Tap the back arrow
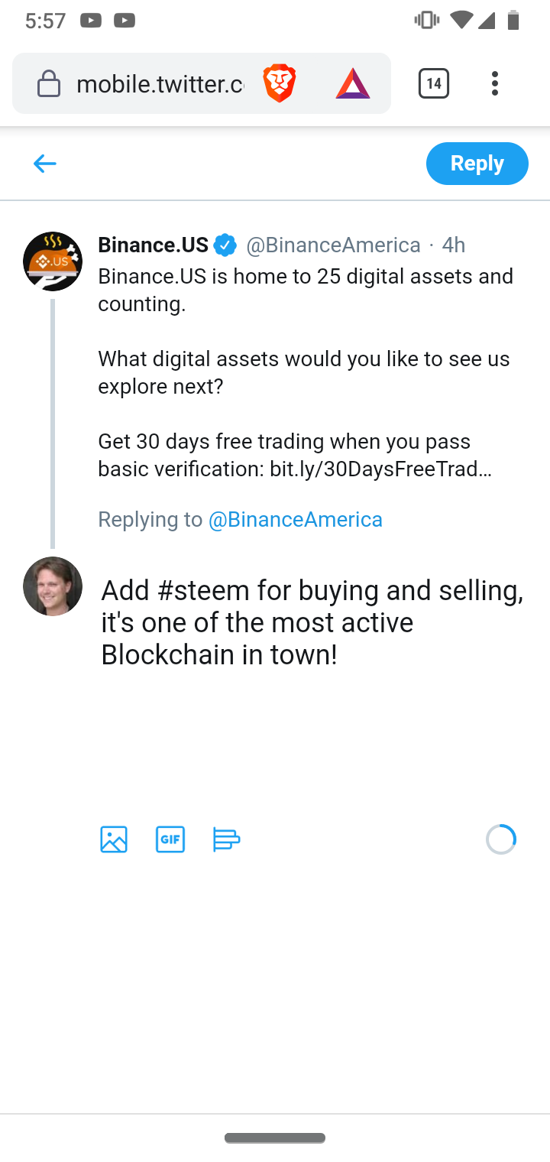The width and height of the screenshot is (550, 1162). 45,164
